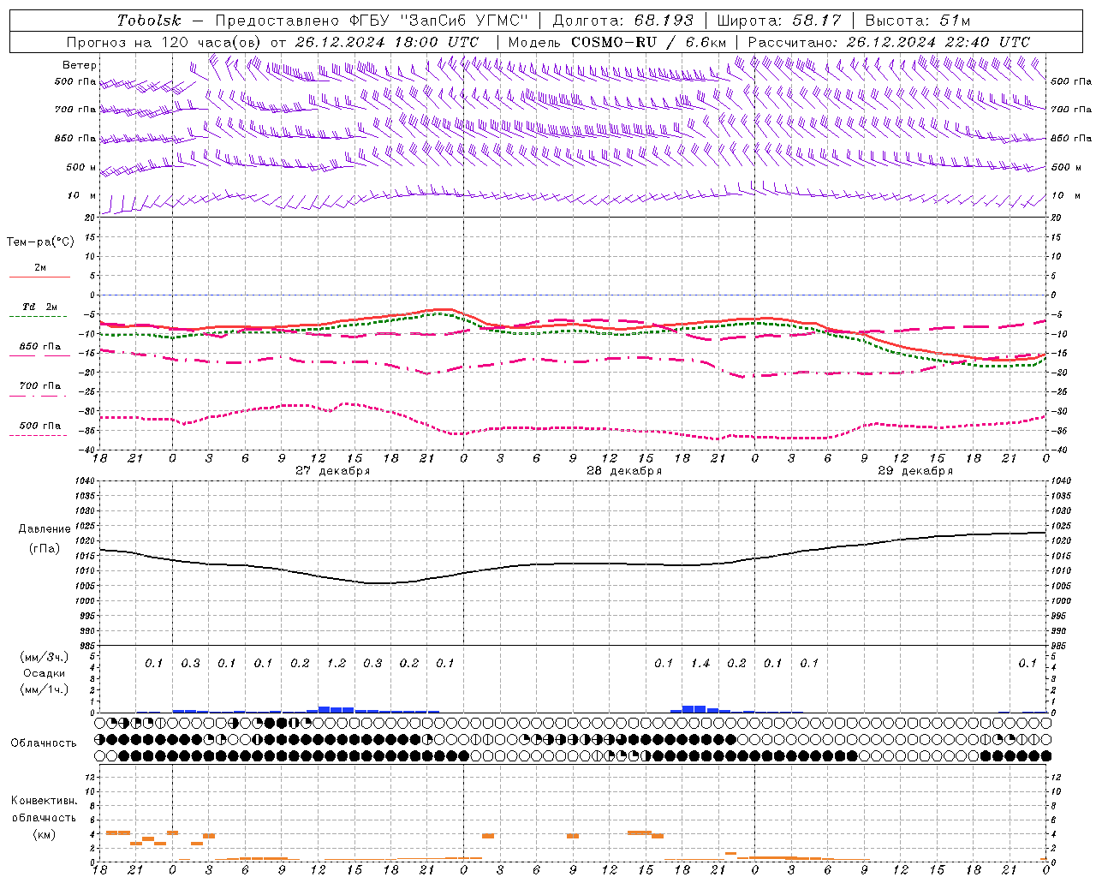Click the 3-hour precipitation value 1.2

click(337, 664)
